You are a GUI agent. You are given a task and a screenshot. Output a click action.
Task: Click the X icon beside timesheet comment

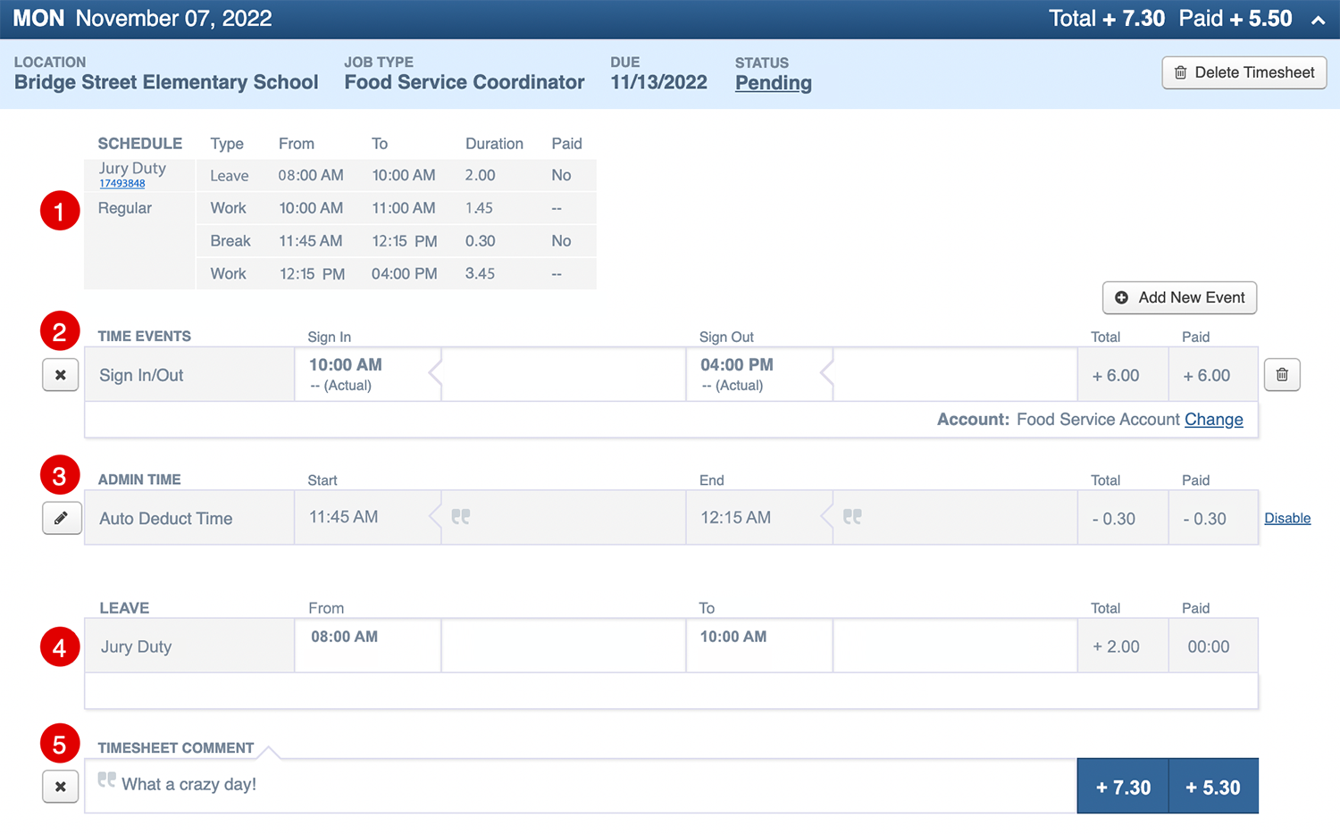[61, 787]
